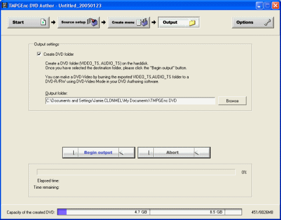Image resolution: width=281 pixels, height=220 pixels.
Task: Select the Output step
Action: point(179,23)
